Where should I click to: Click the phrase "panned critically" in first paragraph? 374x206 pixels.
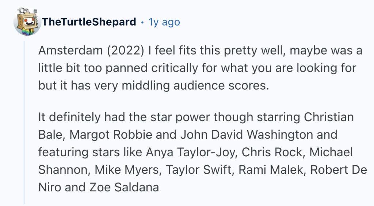coord(152,68)
